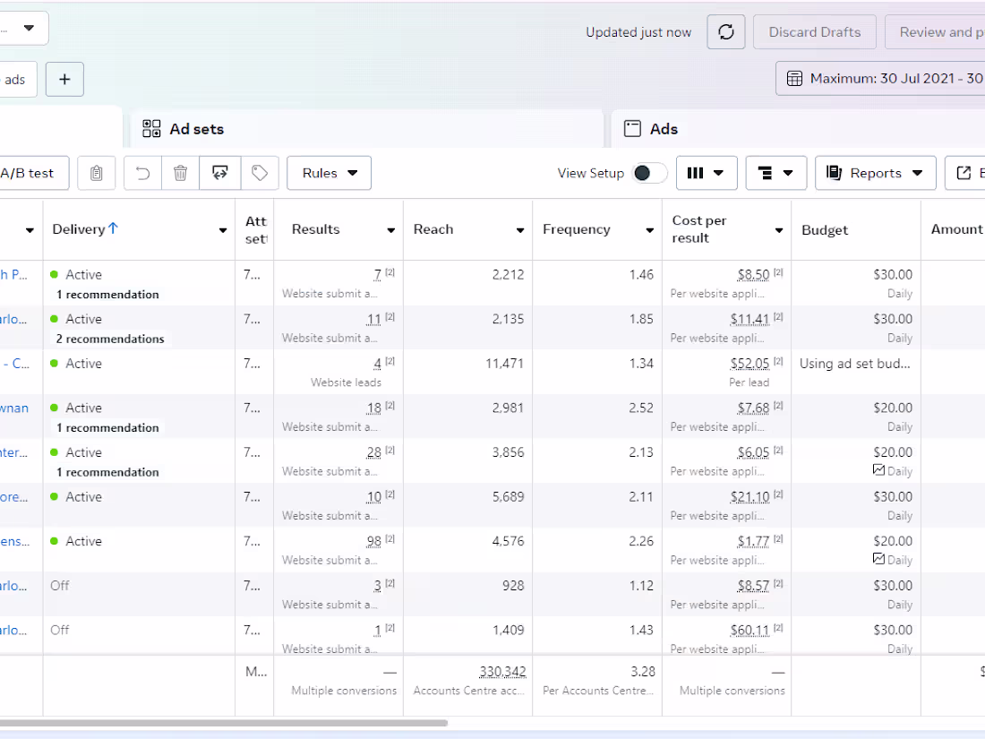Open the Cost per result column menu arrow
This screenshot has height=739, width=985.
(x=778, y=230)
